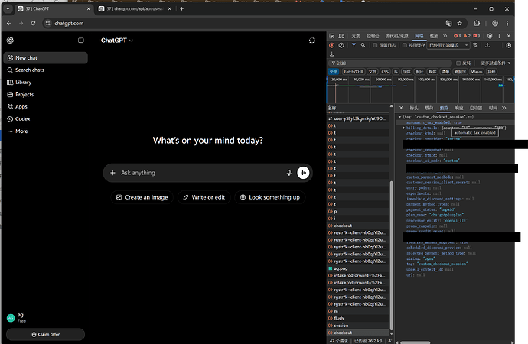Image resolution: width=528 pixels, height=344 pixels.
Task: Click the export HAR download arrow icon
Action: [x=331, y=54]
